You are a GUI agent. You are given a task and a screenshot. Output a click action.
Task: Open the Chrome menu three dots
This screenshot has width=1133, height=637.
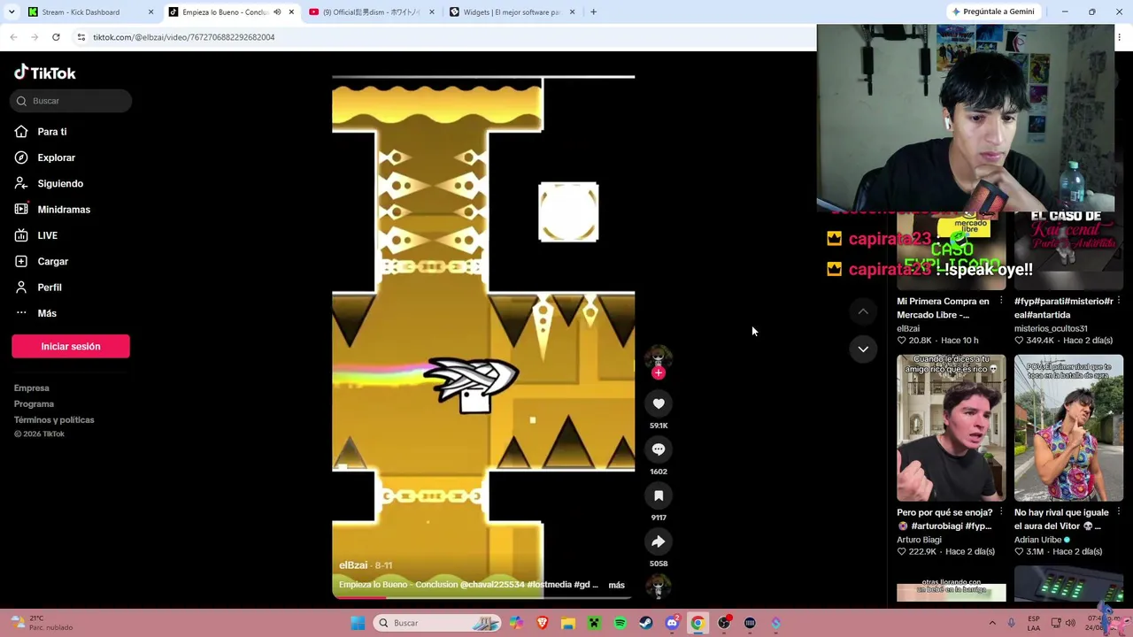(x=1120, y=37)
